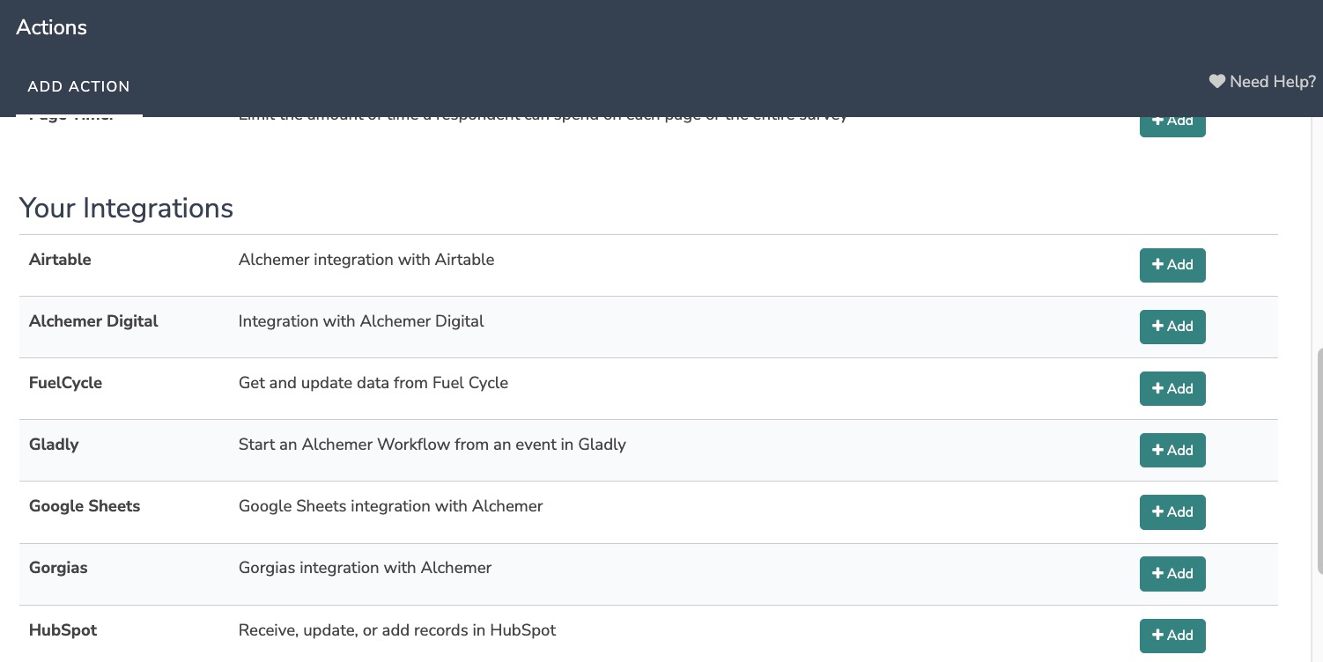Add the Airtable integration
The width and height of the screenshot is (1323, 662).
[x=1171, y=265]
